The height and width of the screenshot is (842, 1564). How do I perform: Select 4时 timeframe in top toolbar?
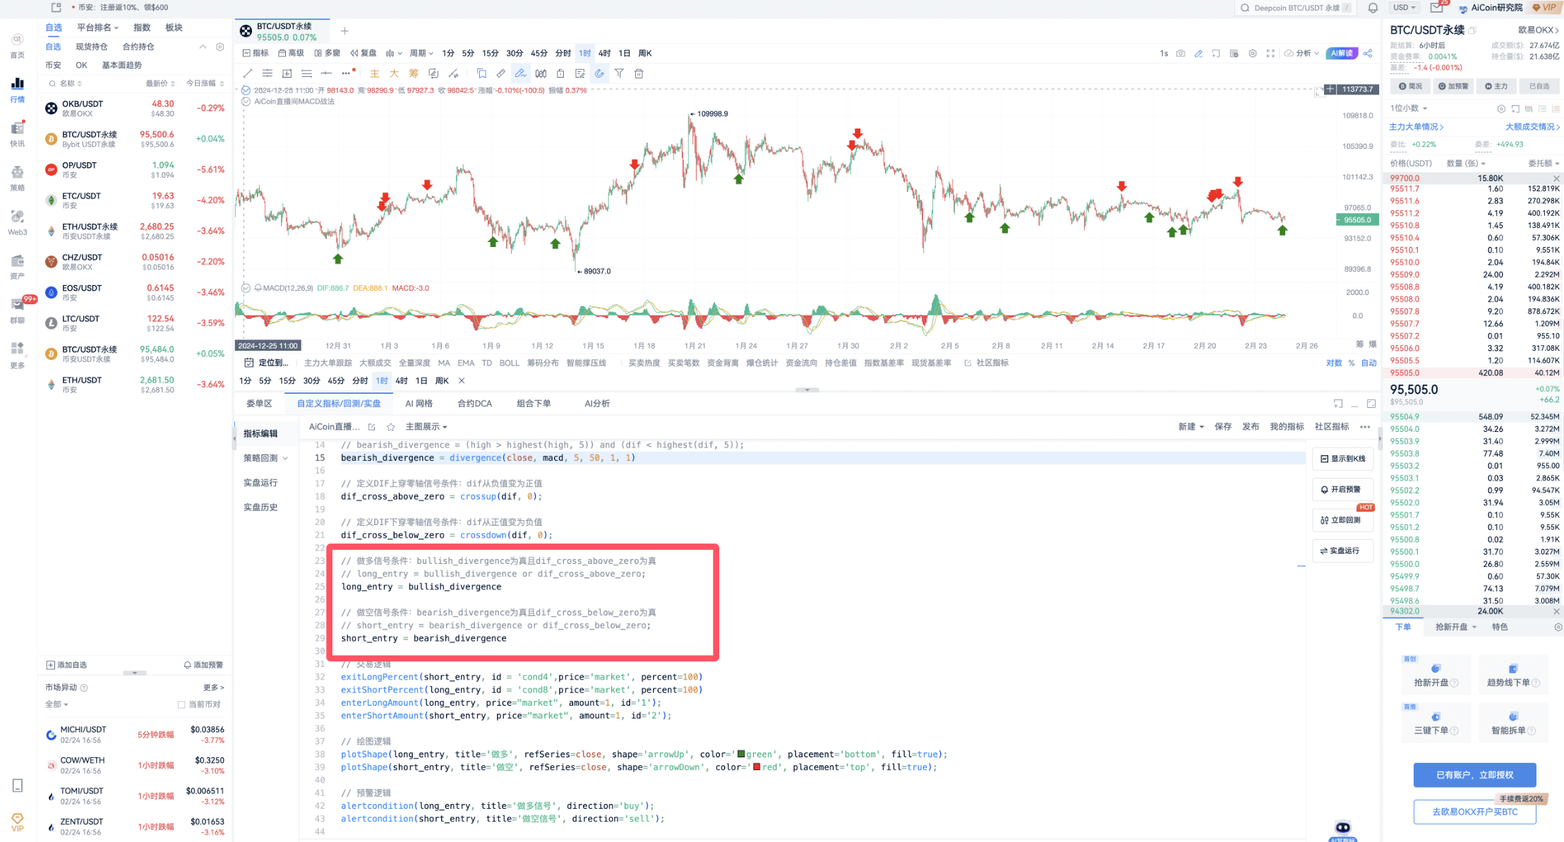[x=605, y=54]
